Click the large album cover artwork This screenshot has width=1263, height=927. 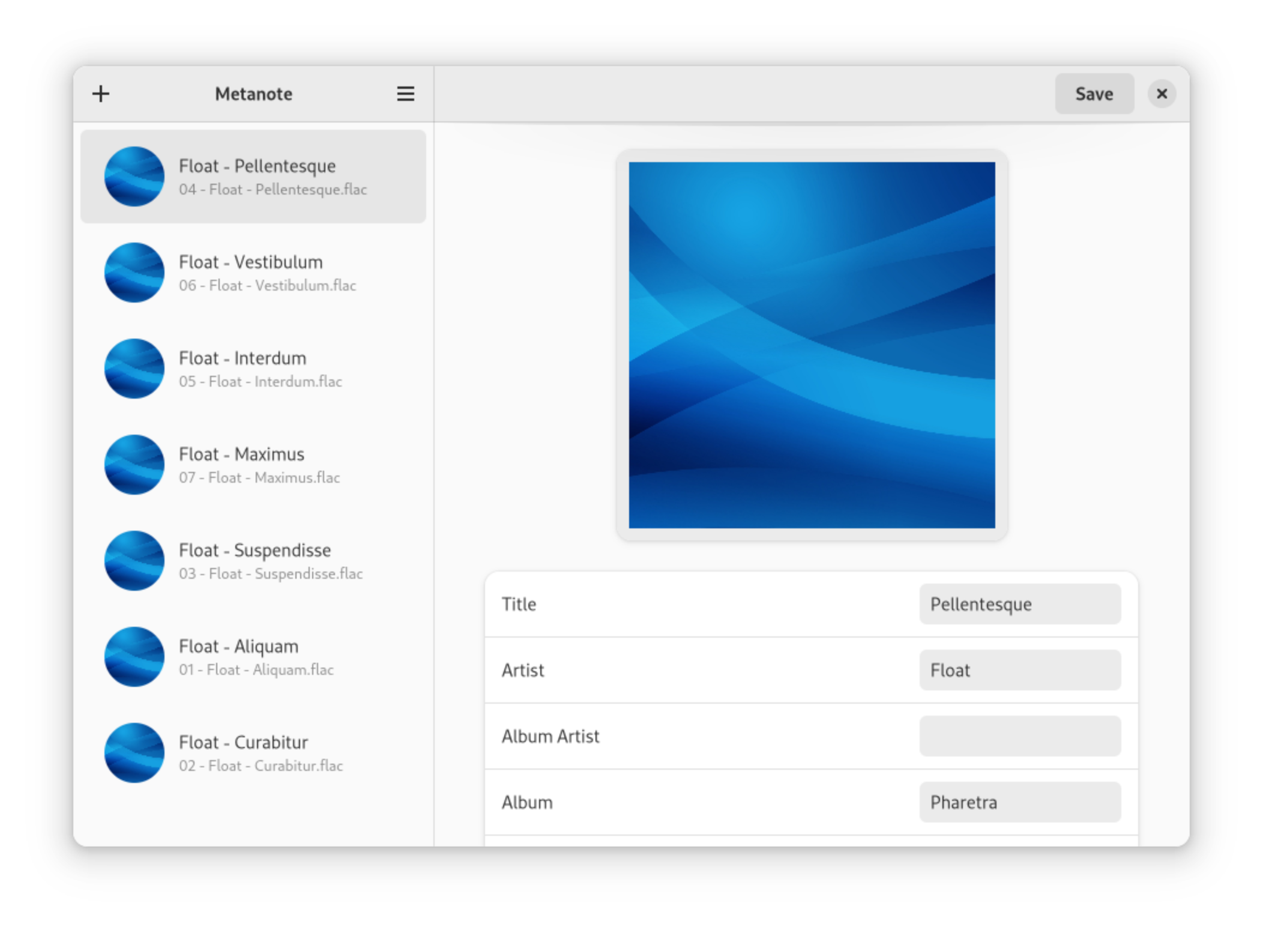pyautogui.click(x=812, y=345)
